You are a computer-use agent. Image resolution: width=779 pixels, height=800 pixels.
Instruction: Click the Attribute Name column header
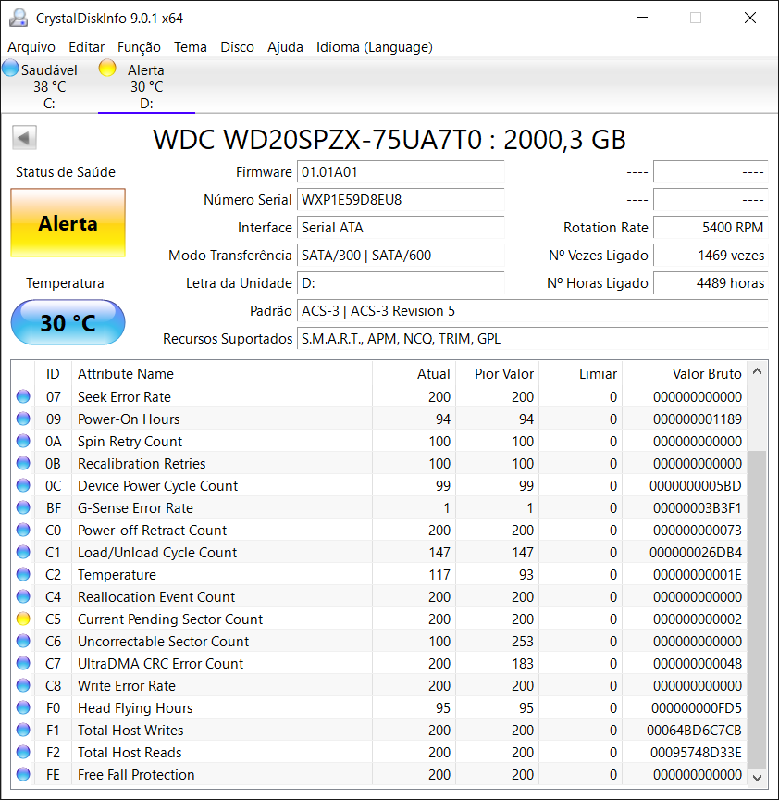[x=222, y=374]
